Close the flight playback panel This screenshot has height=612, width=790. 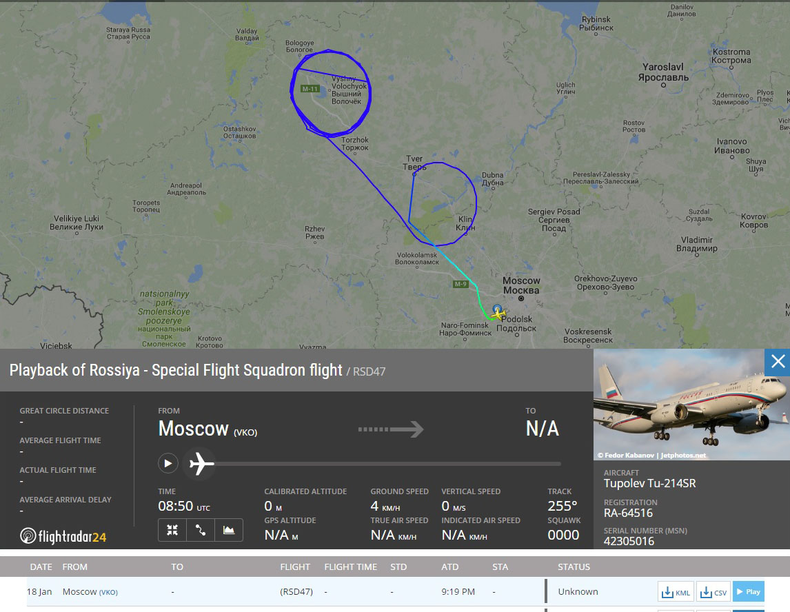pyautogui.click(x=778, y=362)
